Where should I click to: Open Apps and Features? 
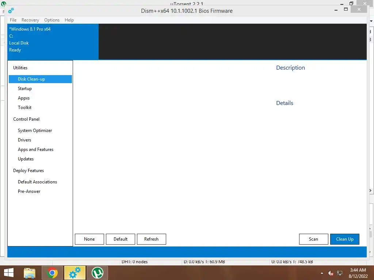35,149
